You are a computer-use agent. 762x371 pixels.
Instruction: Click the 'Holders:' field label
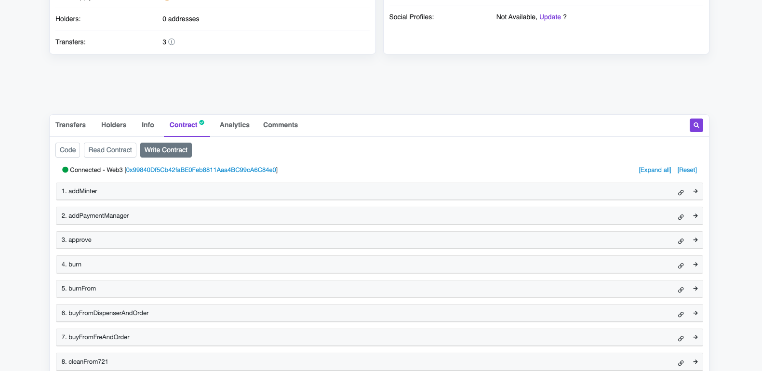68,19
